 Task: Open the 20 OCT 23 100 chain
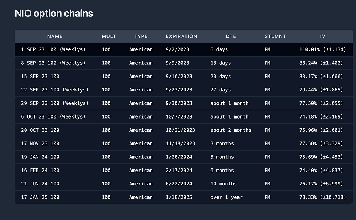[x=40, y=130]
